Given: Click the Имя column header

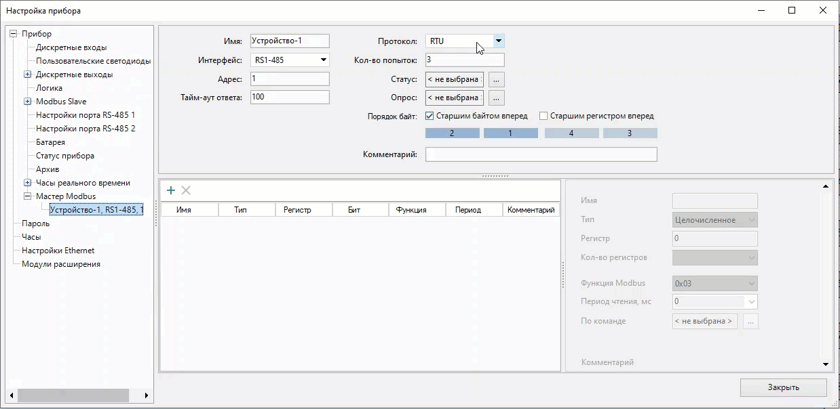Looking at the screenshot, I should 189,210.
